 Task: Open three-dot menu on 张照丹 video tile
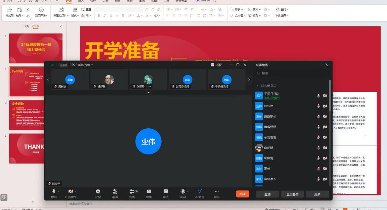click(150, 87)
